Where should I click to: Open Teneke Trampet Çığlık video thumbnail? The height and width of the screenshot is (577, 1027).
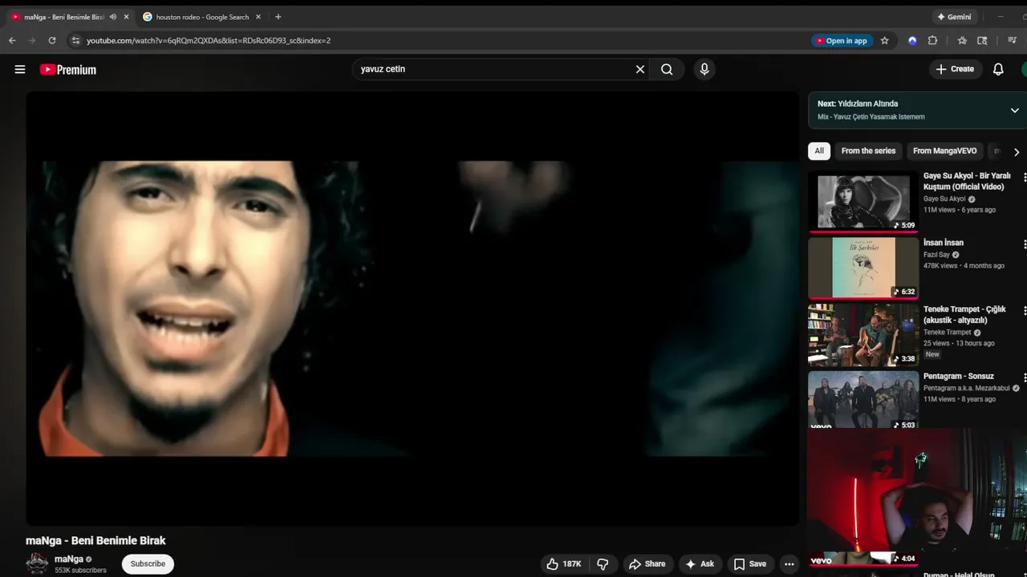coord(863,335)
